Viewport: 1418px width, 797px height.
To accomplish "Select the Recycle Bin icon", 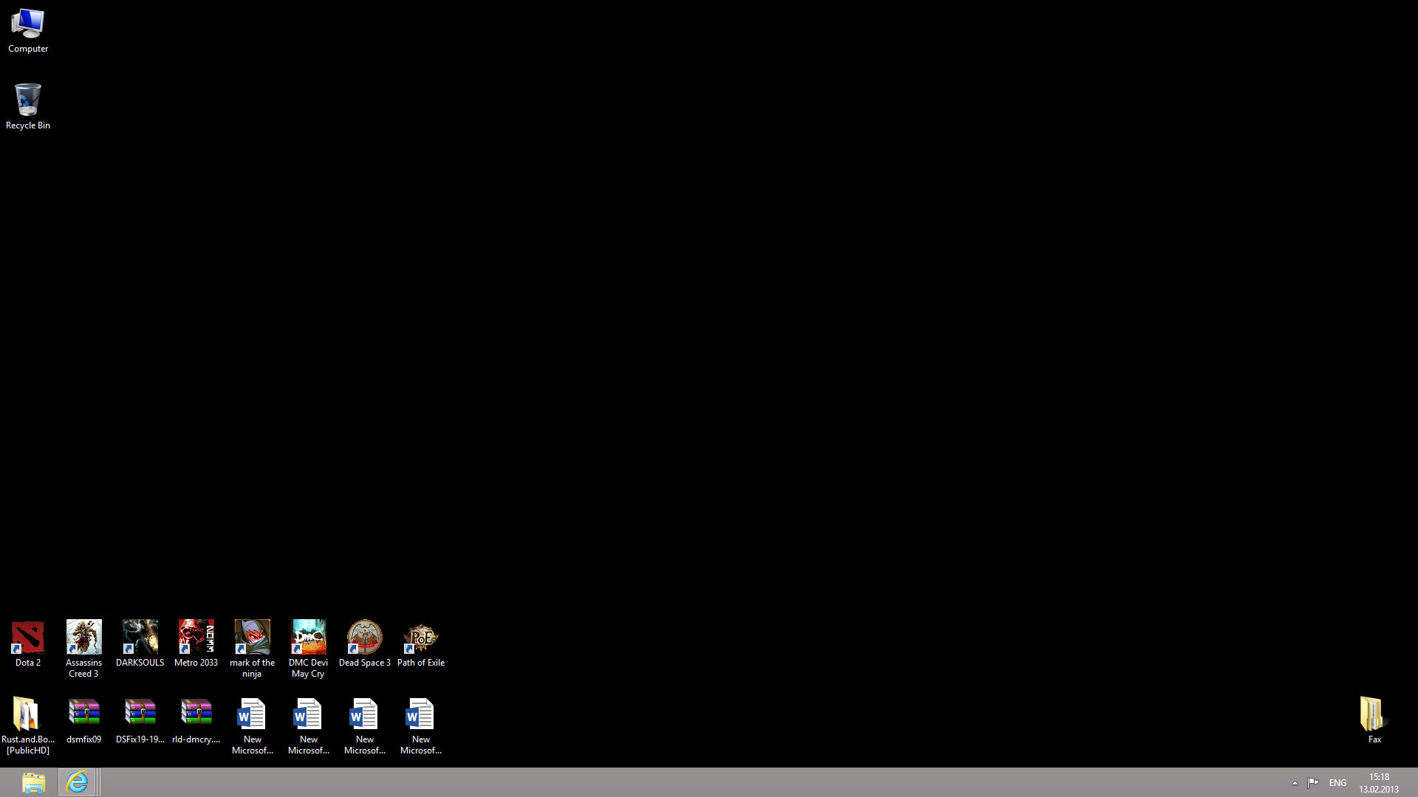I will [28, 101].
